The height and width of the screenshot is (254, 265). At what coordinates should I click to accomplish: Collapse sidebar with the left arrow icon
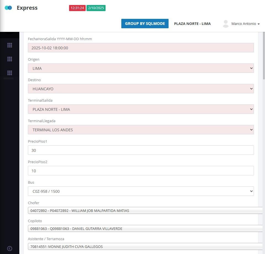pos(10,248)
